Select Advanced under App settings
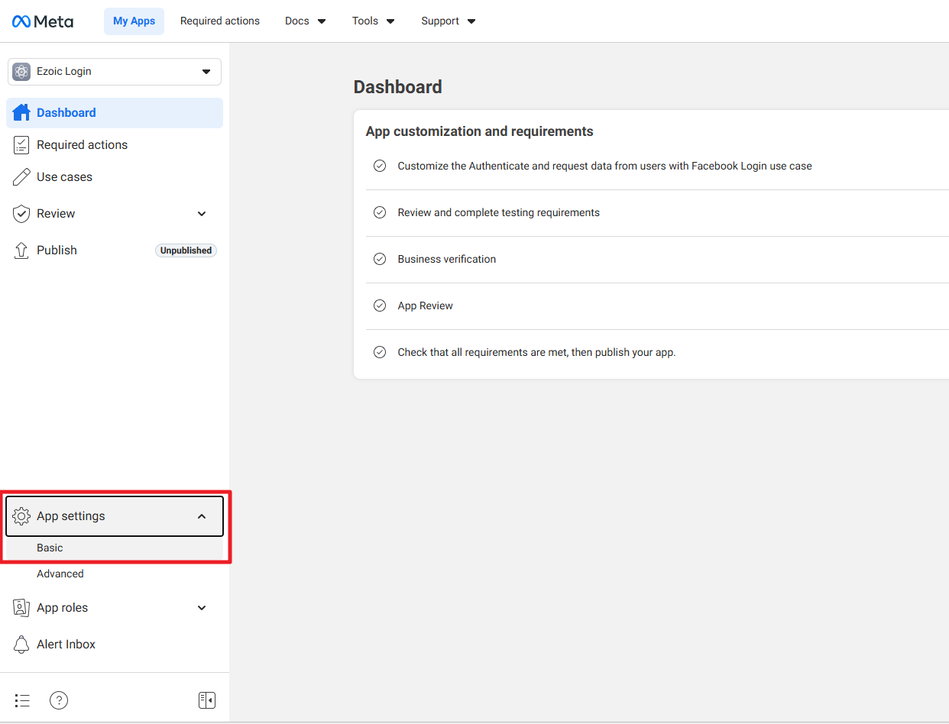Image resolution: width=949 pixels, height=724 pixels. pyautogui.click(x=115, y=574)
